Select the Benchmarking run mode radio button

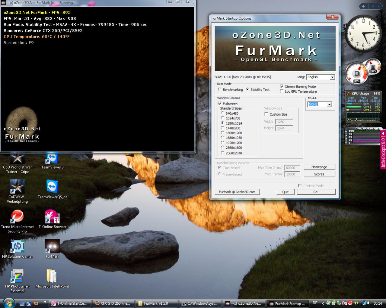point(220,89)
